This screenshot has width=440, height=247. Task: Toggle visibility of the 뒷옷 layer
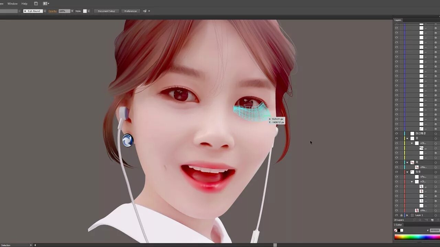click(x=396, y=172)
